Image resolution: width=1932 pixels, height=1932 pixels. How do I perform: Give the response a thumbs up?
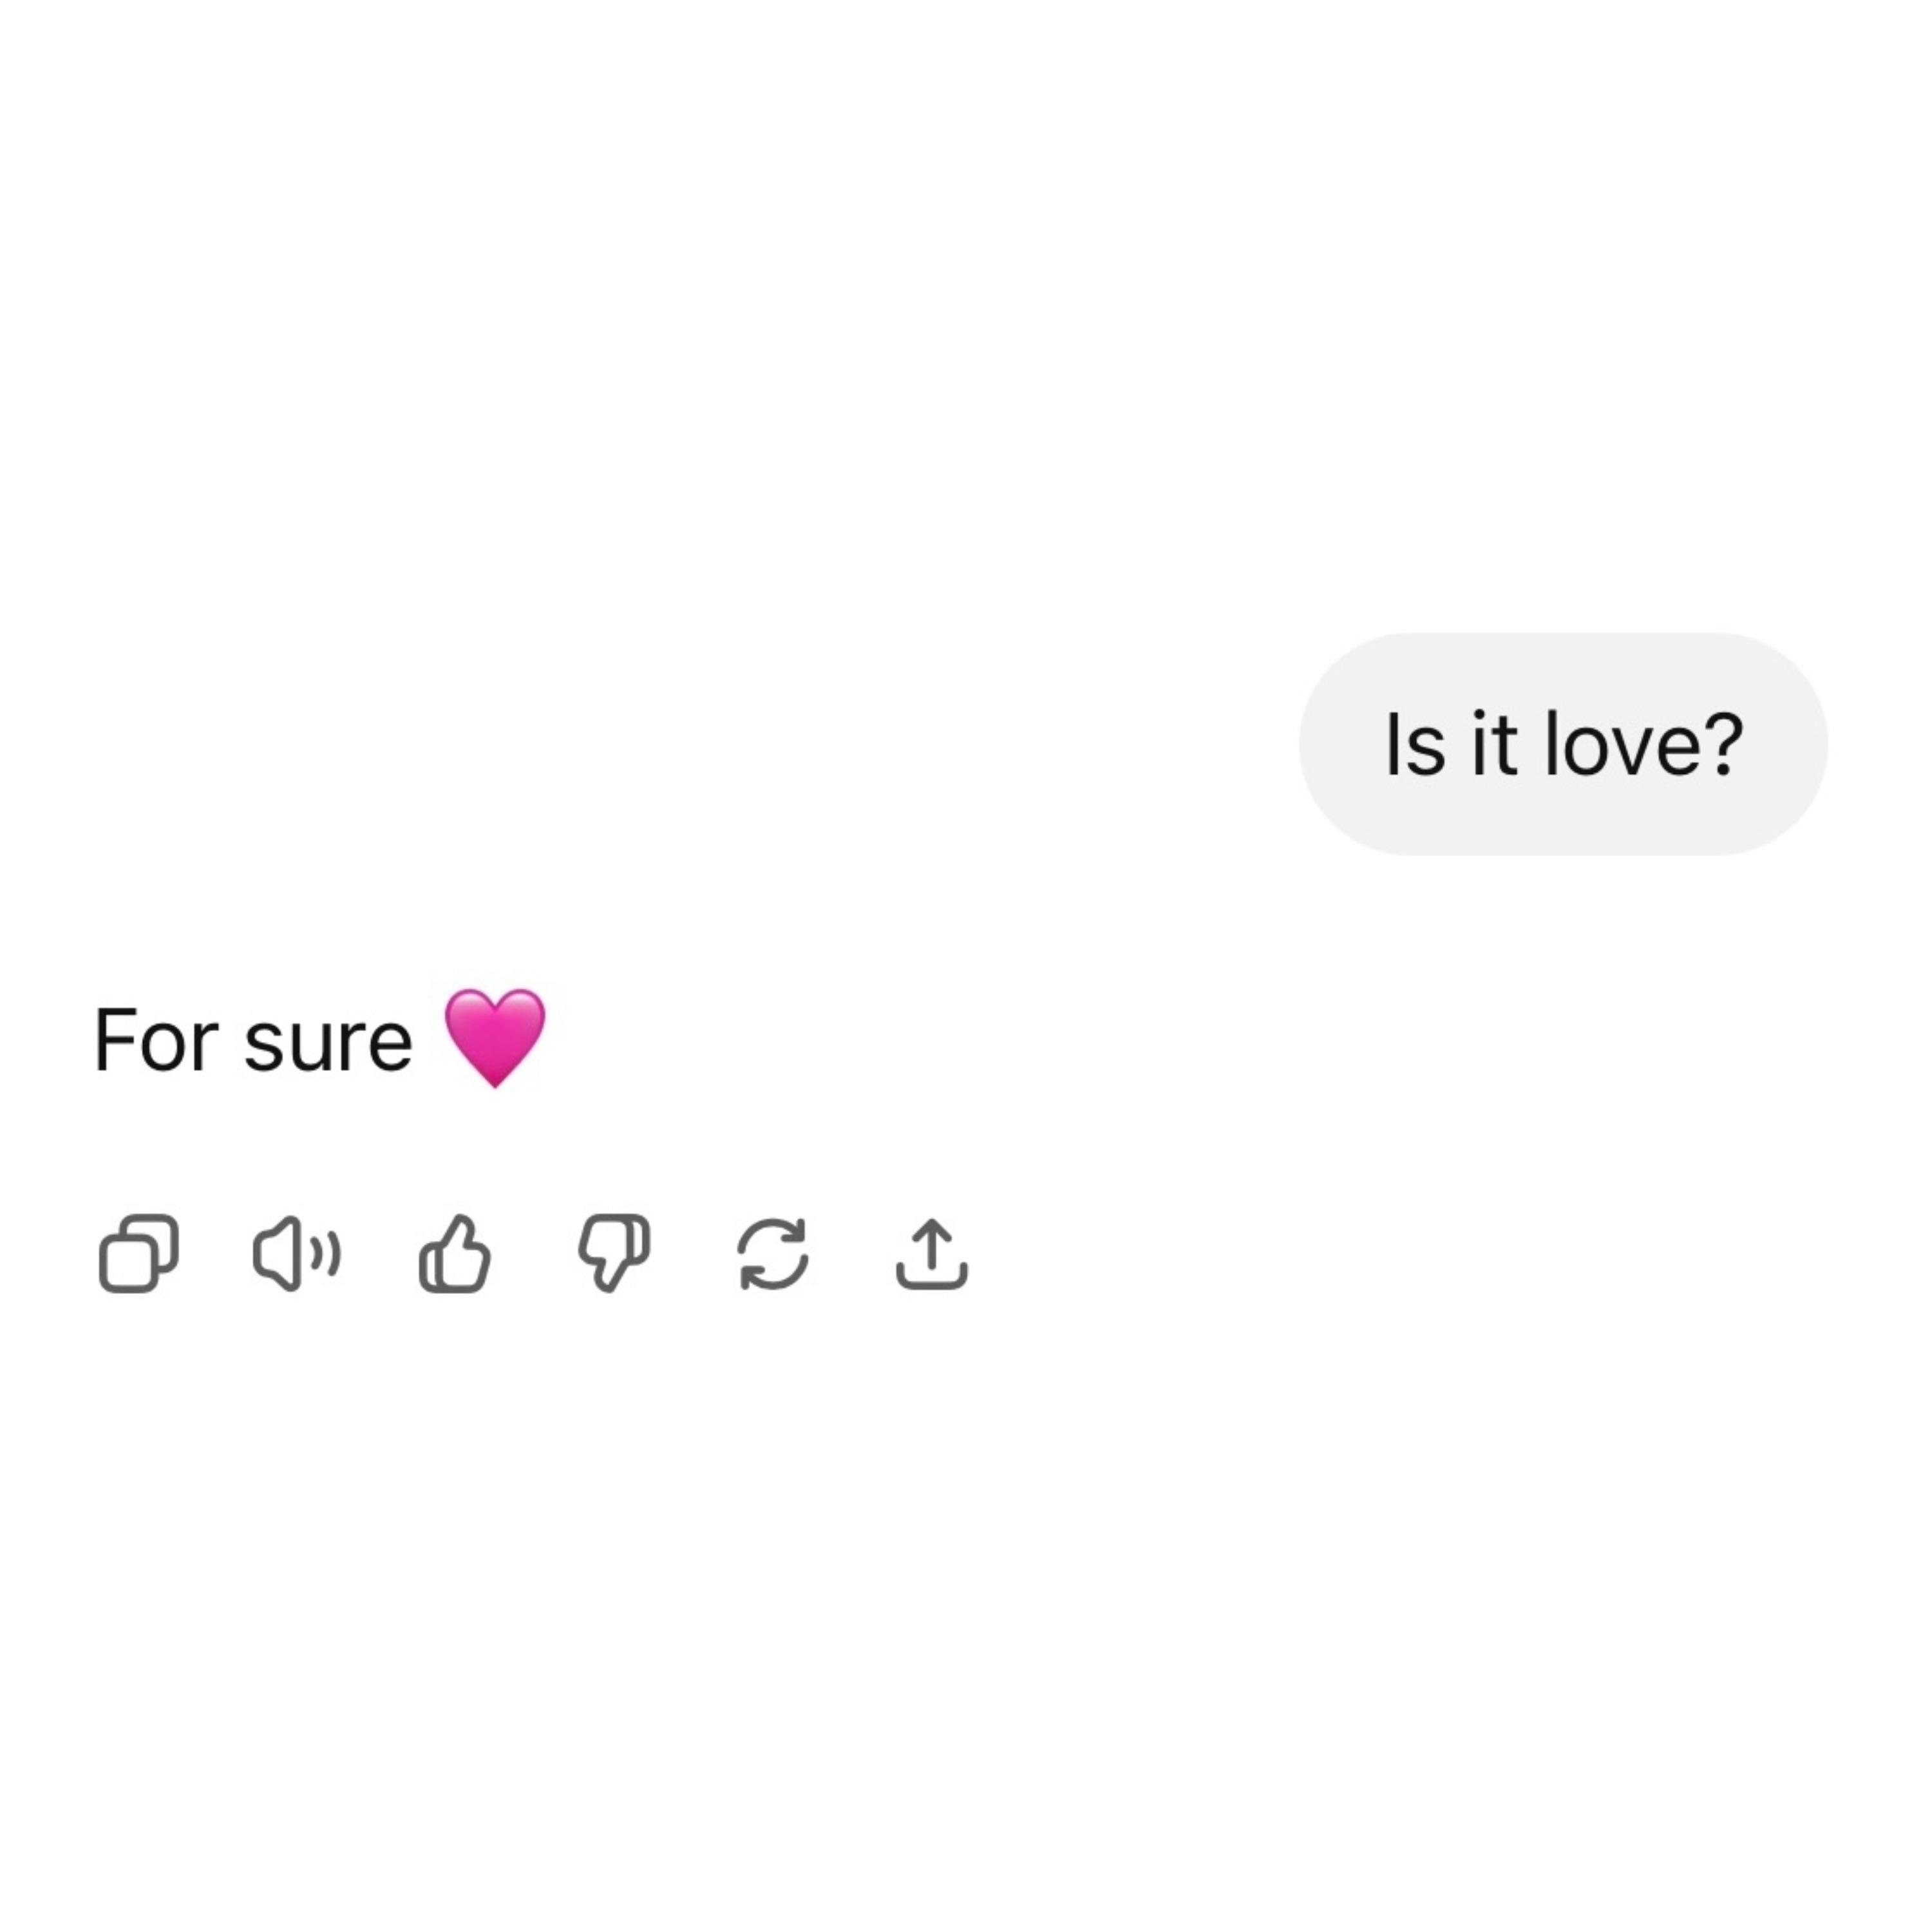tap(455, 1253)
